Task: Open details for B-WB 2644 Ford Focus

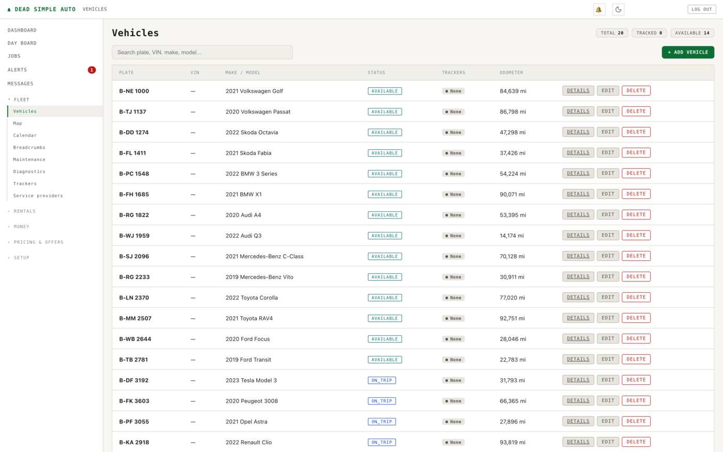Action: click(578, 338)
